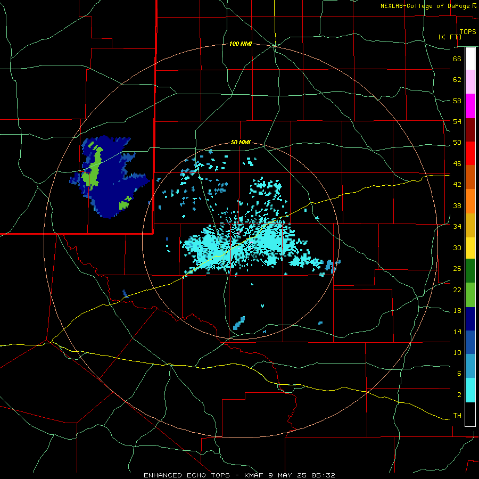The height and width of the screenshot is (479, 479).
Task: Click the legend value "2"
Action: tap(459, 395)
